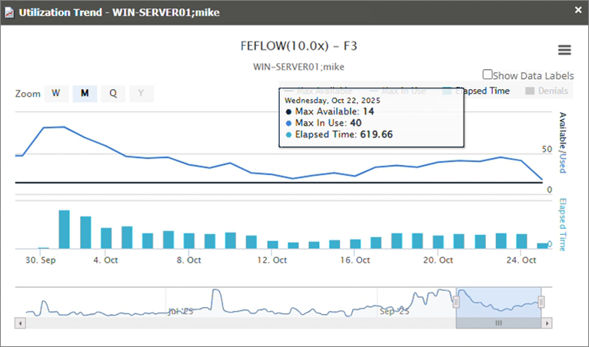Viewport: 589px width, 347px height.
Task: Click the 20. Oct axis label
Action: [438, 260]
